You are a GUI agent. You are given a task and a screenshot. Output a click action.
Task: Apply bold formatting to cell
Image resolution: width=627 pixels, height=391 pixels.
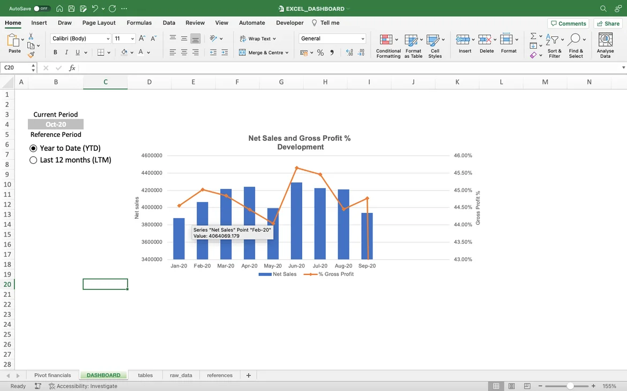(55, 52)
